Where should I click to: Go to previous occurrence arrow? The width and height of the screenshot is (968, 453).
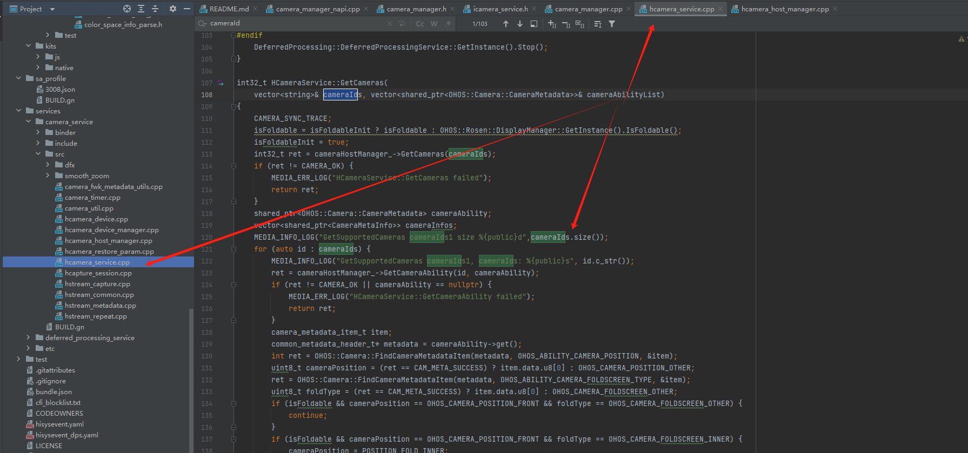pyautogui.click(x=506, y=24)
